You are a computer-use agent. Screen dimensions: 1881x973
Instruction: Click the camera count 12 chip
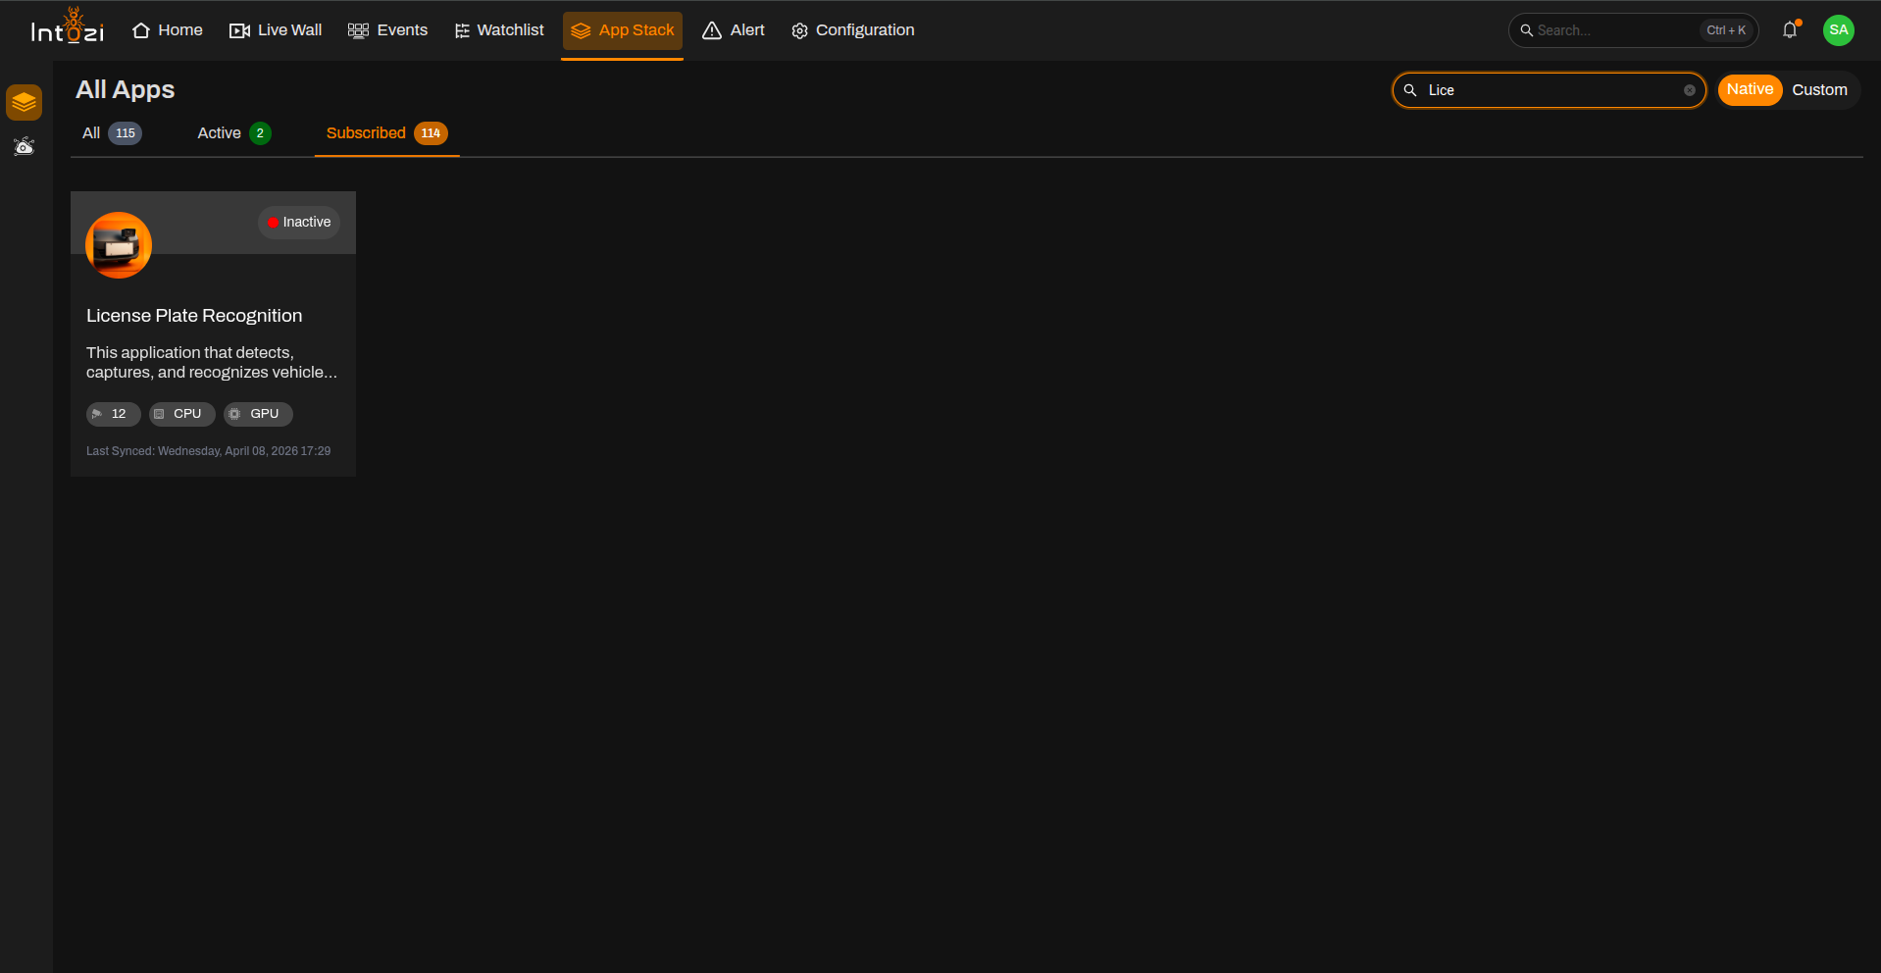114,414
